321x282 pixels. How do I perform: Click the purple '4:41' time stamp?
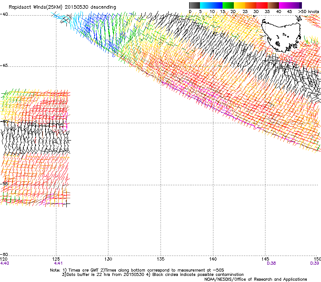(58, 263)
